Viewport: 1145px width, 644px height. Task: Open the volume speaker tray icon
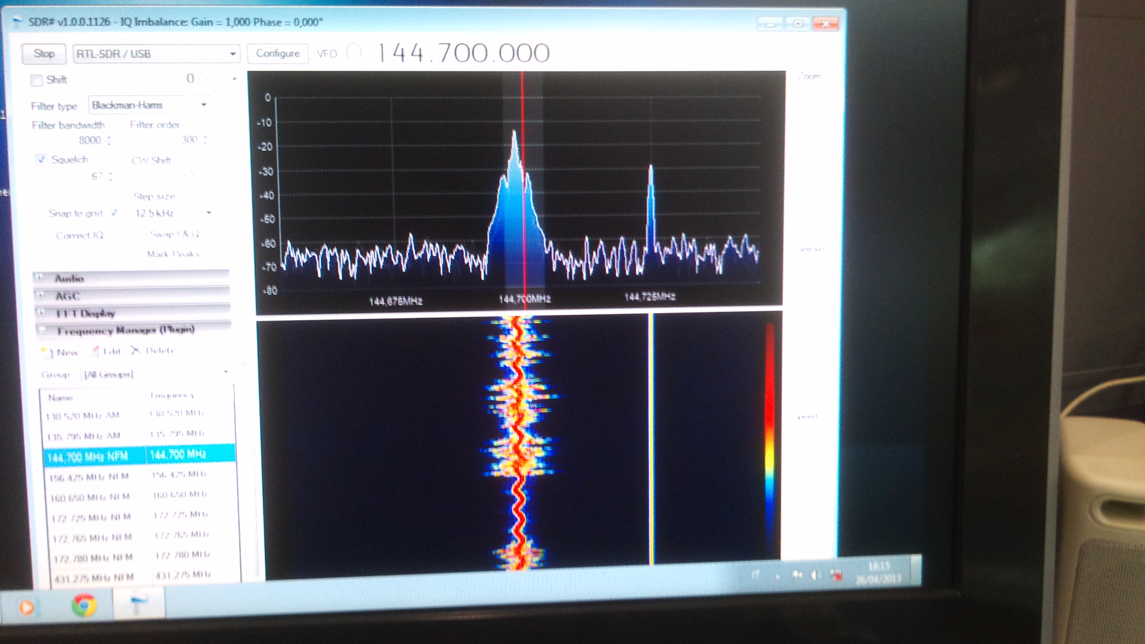816,575
